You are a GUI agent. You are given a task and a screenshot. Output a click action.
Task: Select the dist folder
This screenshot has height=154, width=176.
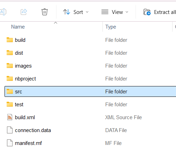[x=19, y=53]
